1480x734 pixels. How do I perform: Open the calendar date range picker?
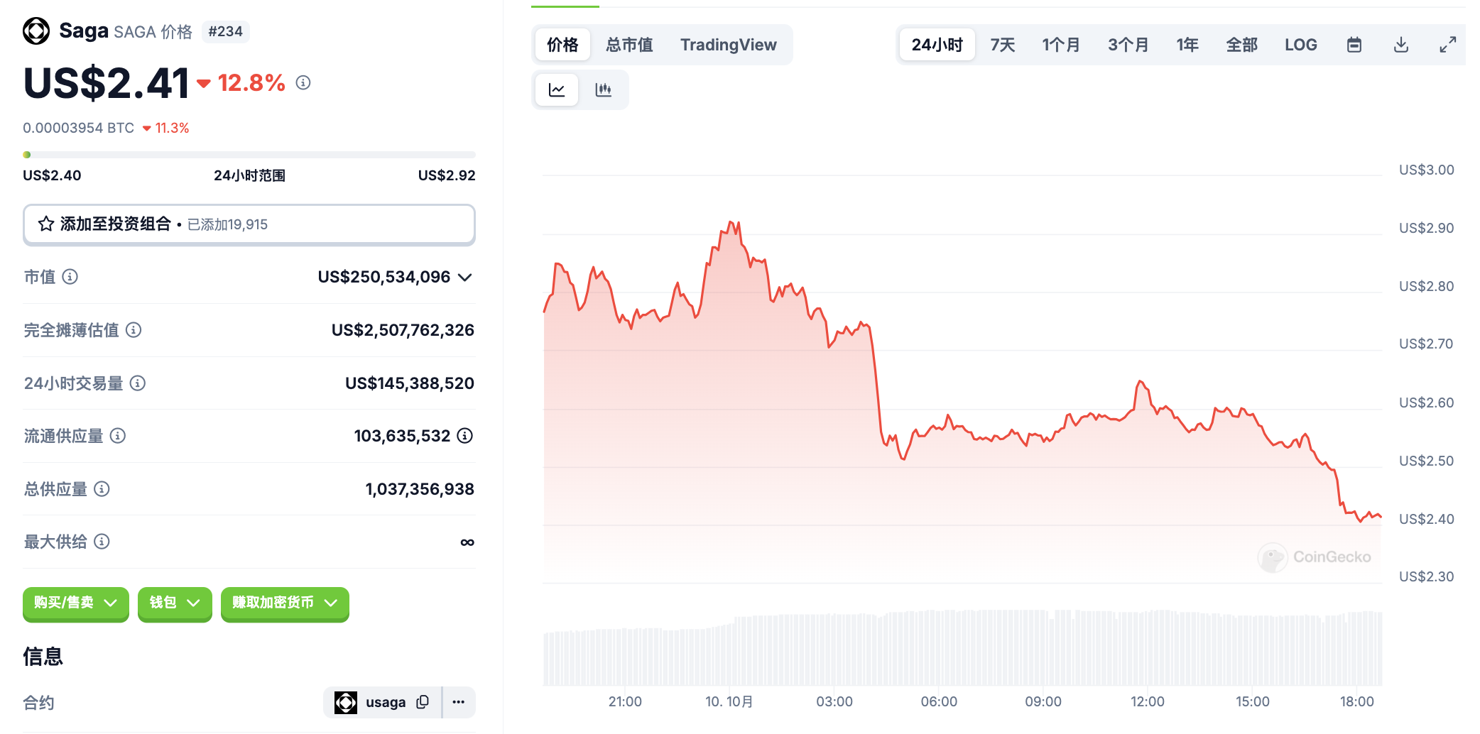click(1354, 45)
